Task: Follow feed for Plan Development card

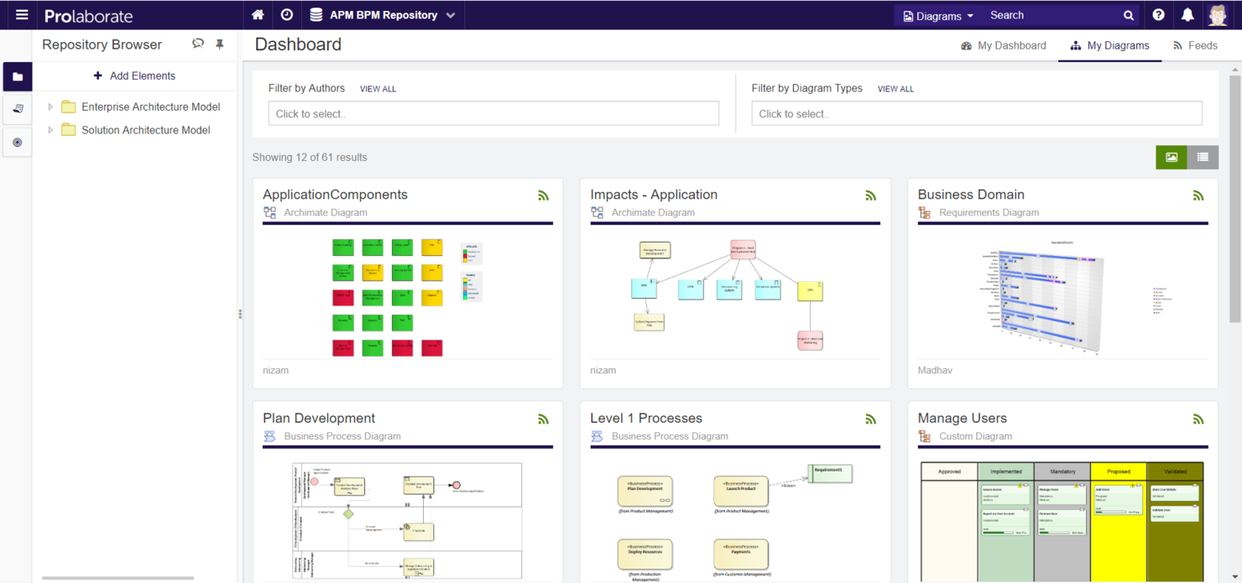Action: 544,419
